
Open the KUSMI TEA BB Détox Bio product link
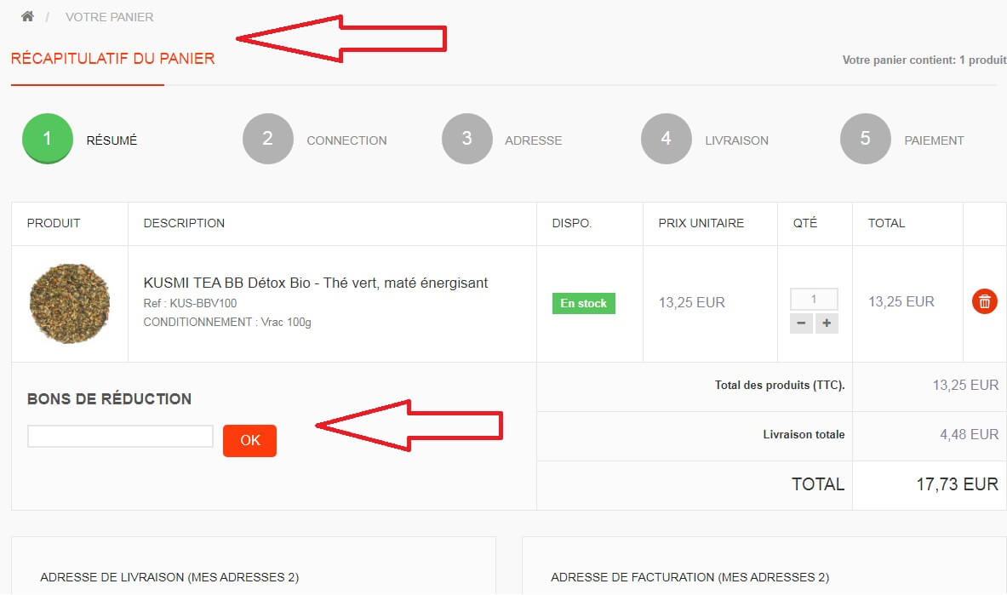[x=315, y=283]
